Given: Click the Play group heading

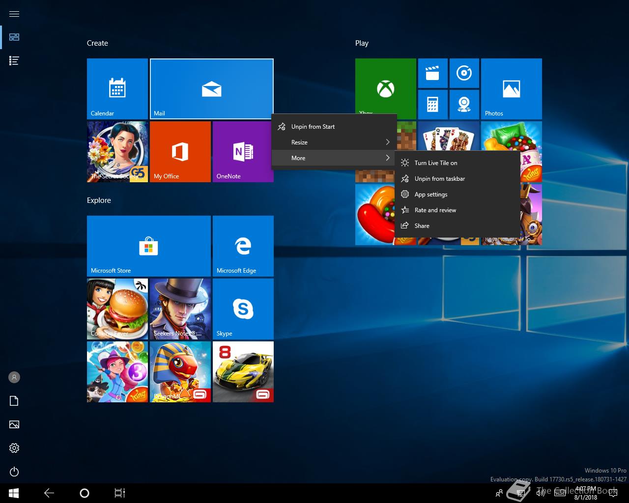Looking at the screenshot, I should tap(362, 43).
